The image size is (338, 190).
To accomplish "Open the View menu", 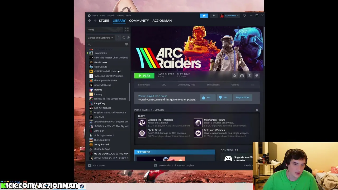I will (102, 16).
